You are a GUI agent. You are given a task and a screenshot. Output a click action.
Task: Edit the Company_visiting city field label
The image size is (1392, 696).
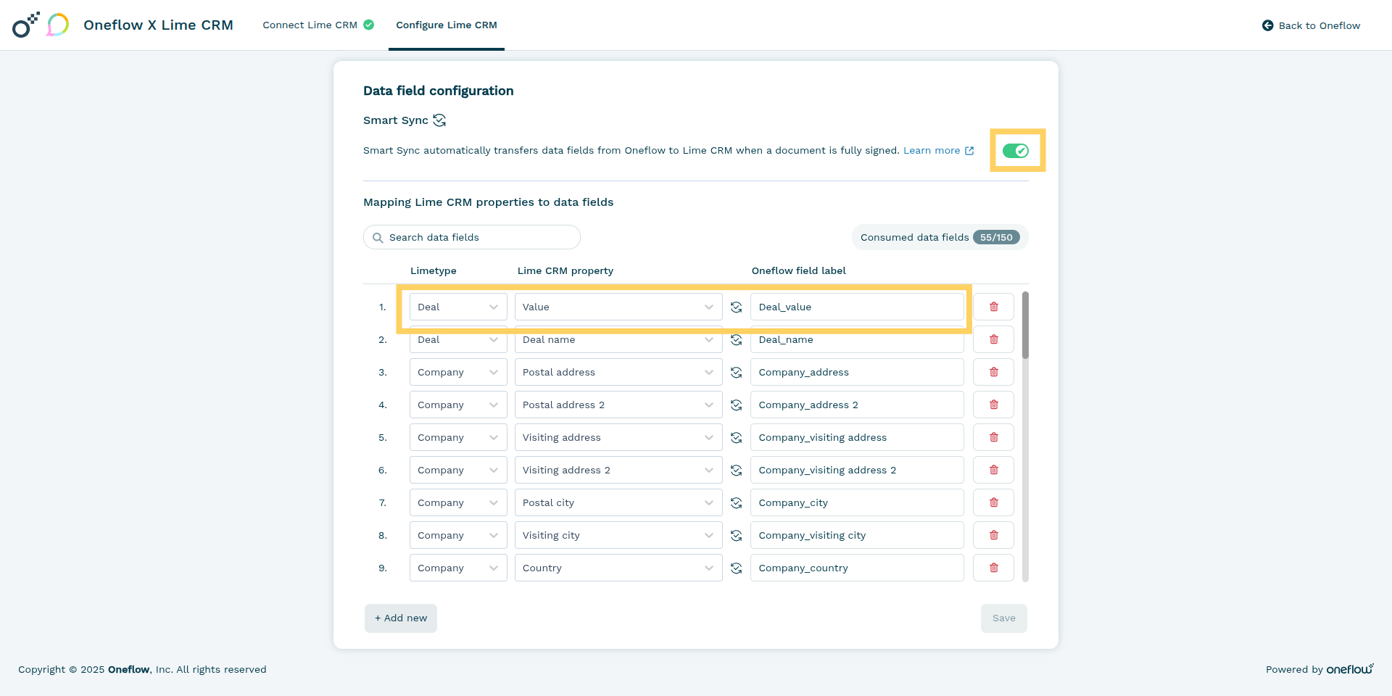pos(857,535)
